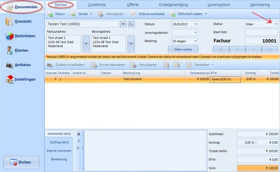
Task: Click Invoer toevoeren button
Action: coord(108,65)
